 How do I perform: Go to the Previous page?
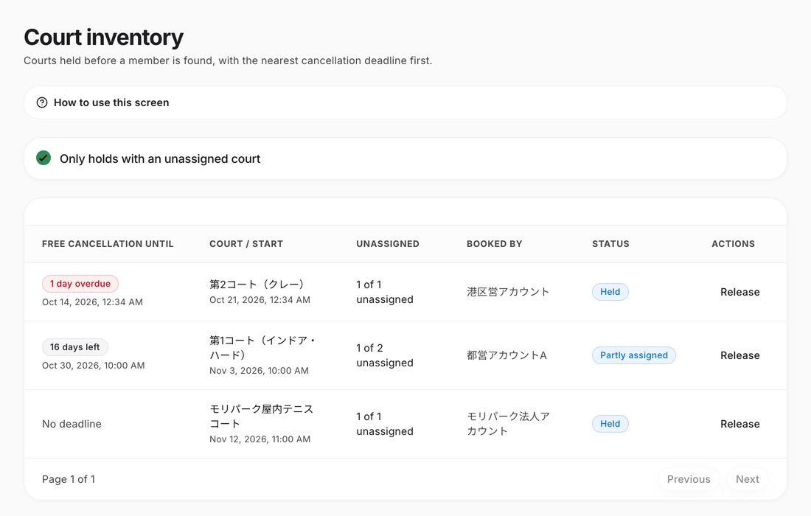click(689, 479)
